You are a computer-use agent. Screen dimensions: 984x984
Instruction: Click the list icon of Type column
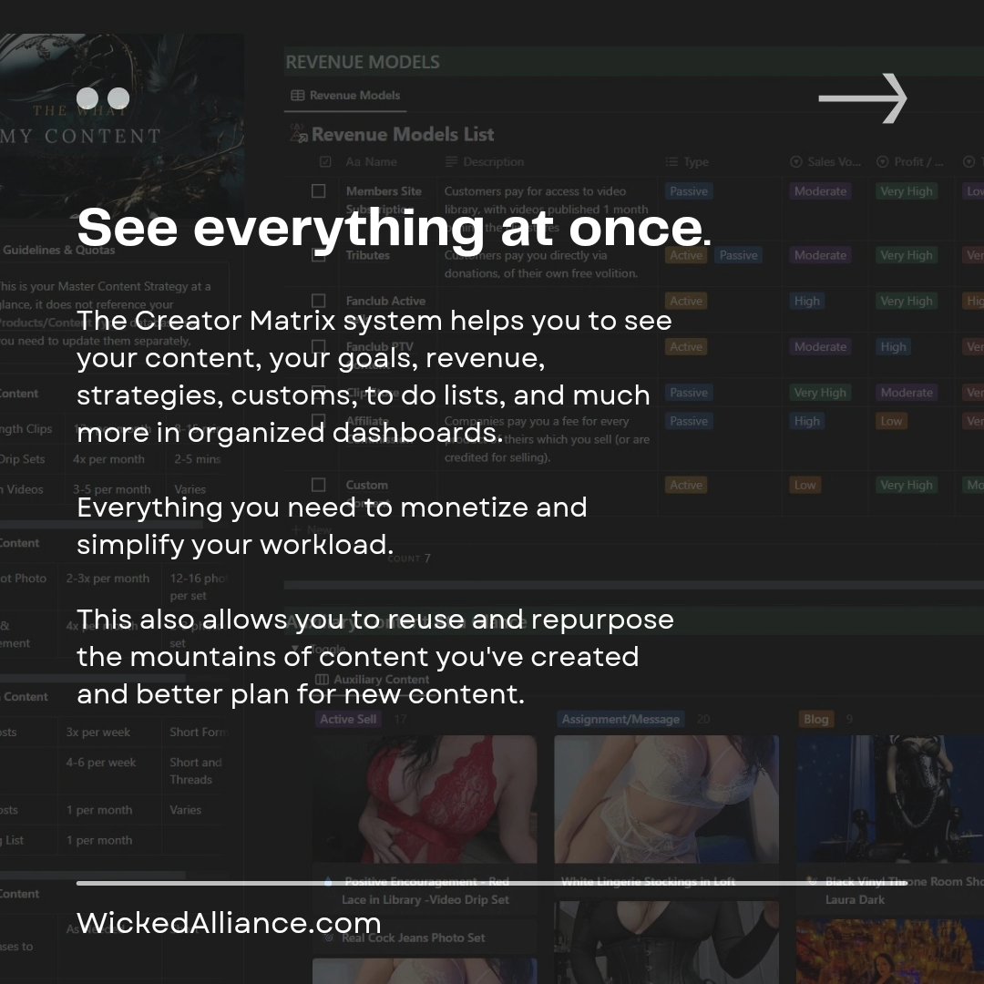(x=671, y=162)
